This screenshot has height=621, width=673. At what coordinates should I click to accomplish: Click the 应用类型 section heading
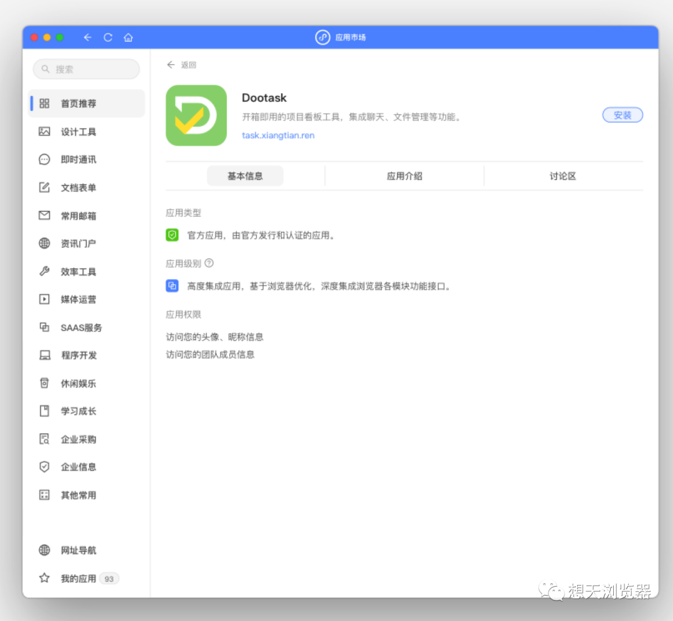click(183, 213)
